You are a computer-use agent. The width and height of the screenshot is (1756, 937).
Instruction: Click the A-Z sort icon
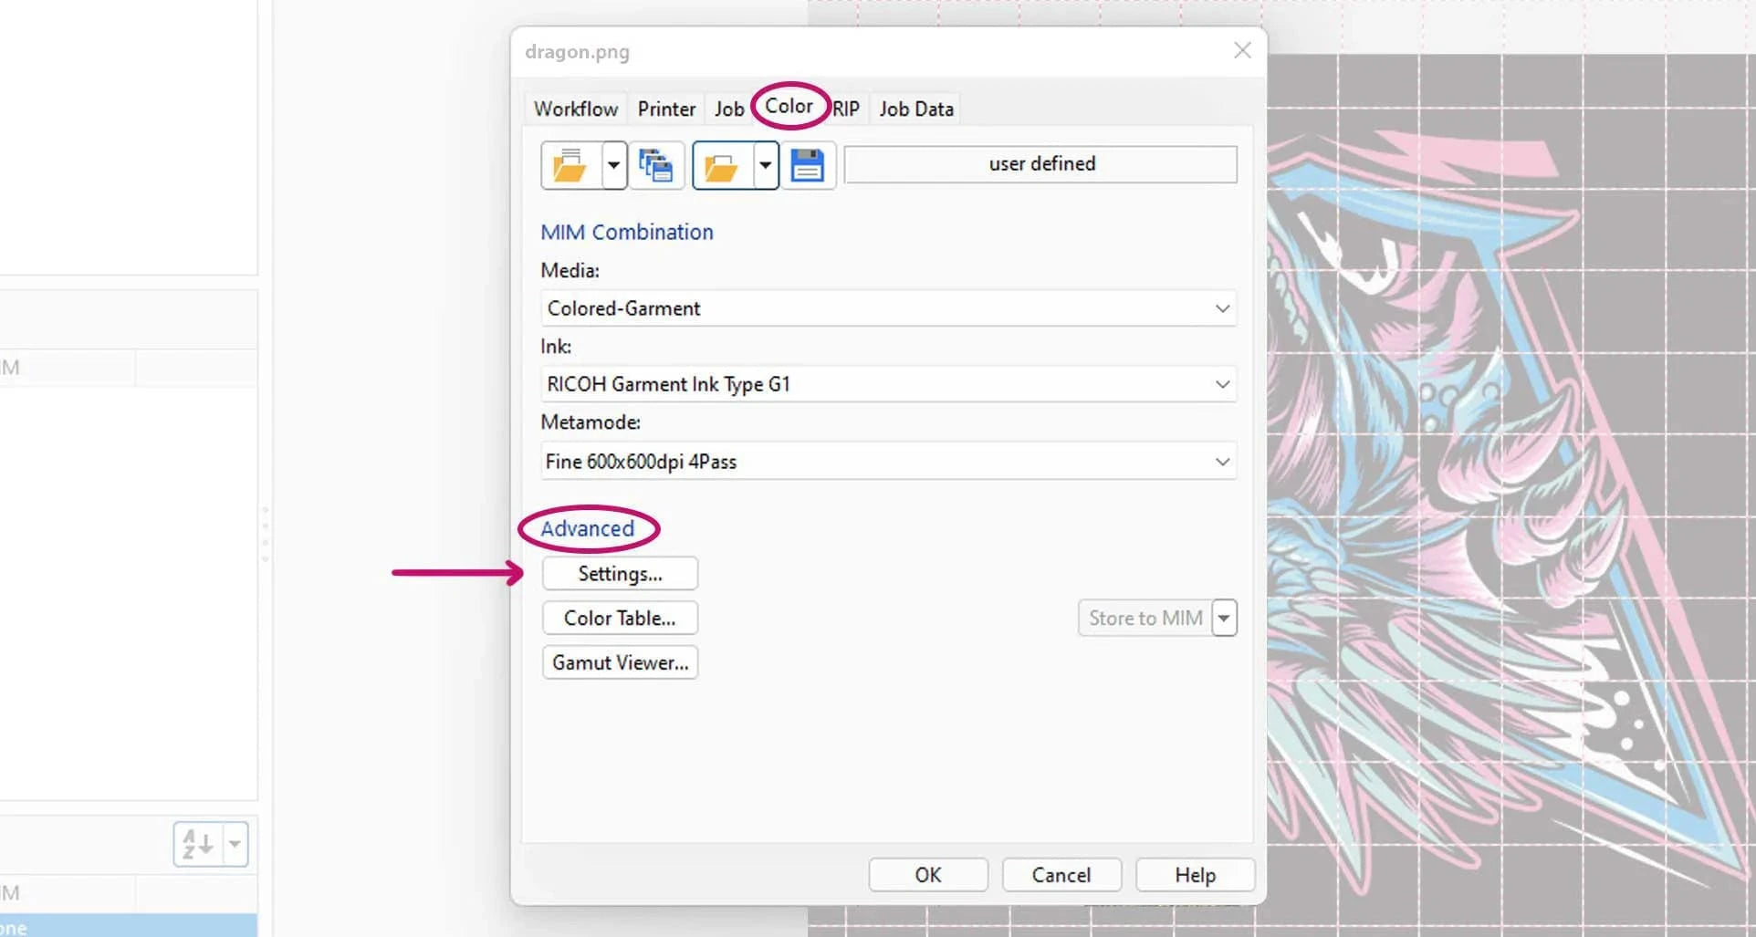[x=198, y=844]
